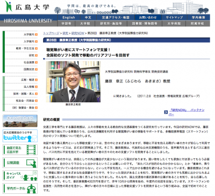Follow the トップページ breadcrumb link
This screenshot has height=196, width=215.
pyautogui.click(x=51, y=33)
